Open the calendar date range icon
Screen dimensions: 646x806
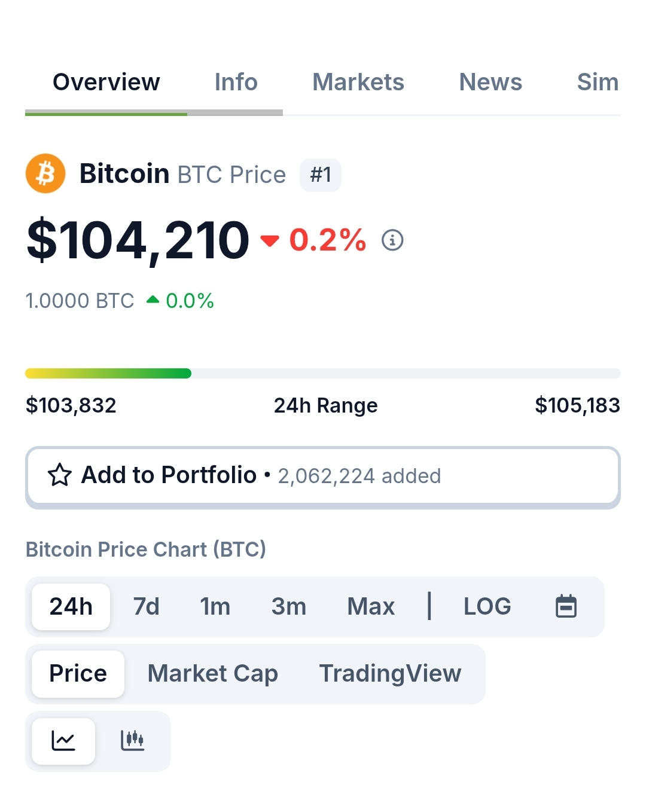(x=566, y=606)
